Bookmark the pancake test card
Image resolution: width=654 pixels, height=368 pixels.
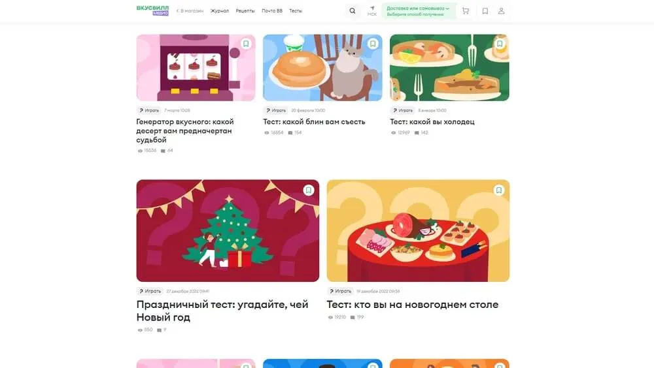click(x=373, y=44)
